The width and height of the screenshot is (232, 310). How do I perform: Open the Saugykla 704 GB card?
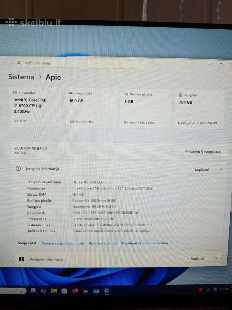[x=199, y=109]
